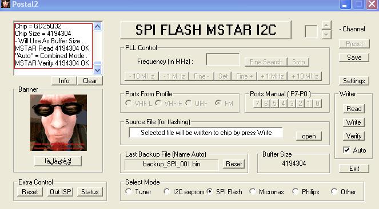Click the SPI FLASH MSTAR I2C header button

[206, 30]
